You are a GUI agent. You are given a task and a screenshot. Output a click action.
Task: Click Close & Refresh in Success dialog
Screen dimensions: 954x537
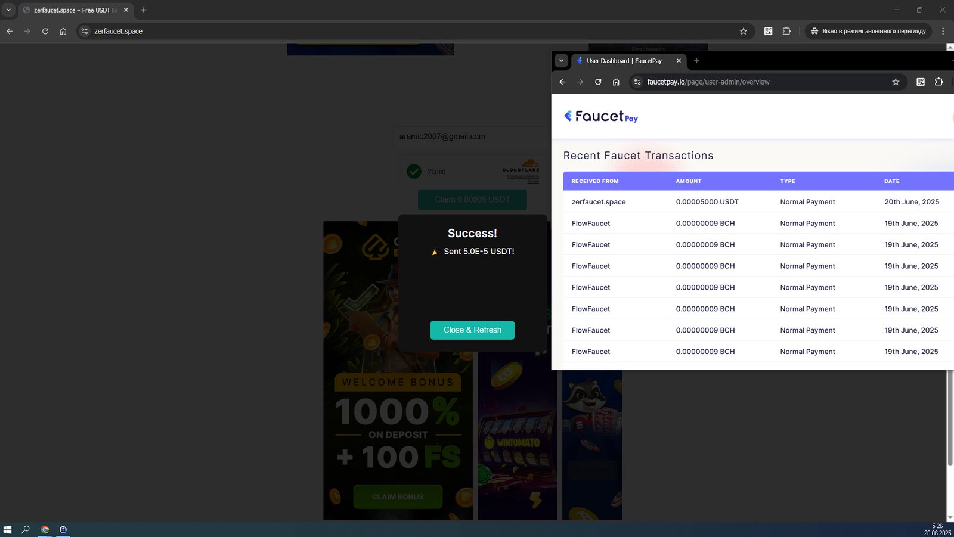472,330
